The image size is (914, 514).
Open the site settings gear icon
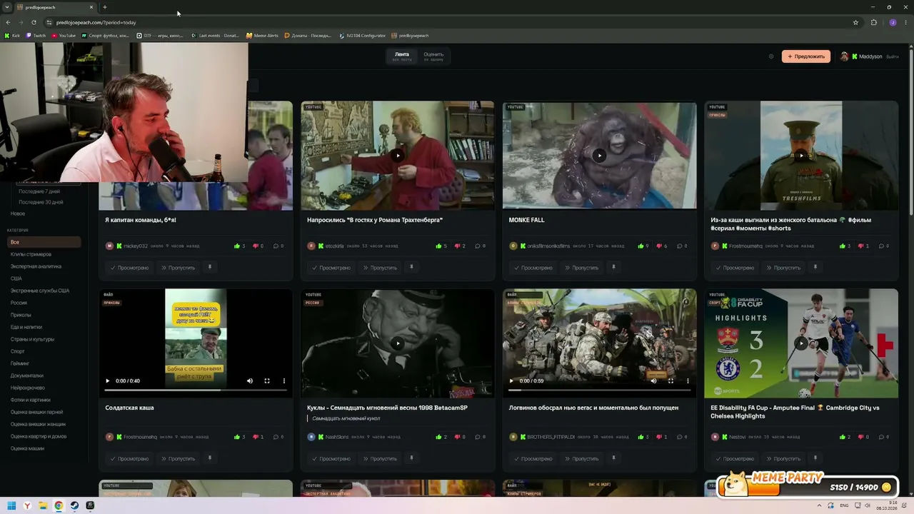coord(770,56)
